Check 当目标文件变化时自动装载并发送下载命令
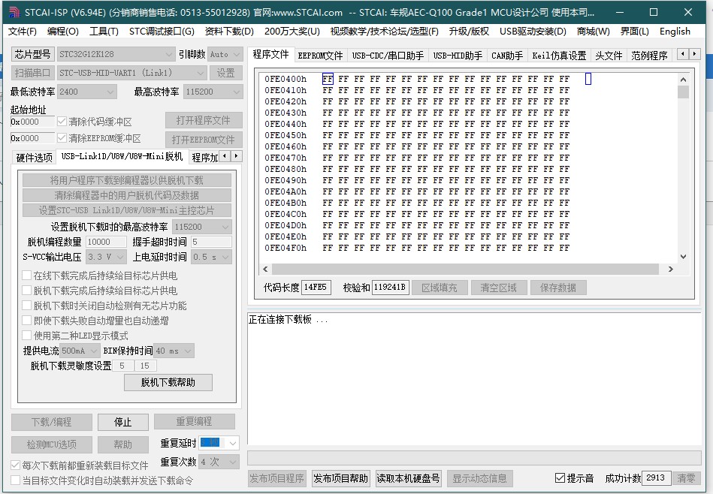This screenshot has height=494, width=713. pos(16,480)
